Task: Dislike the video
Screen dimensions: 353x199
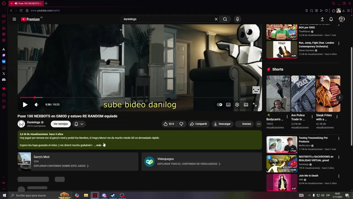Action: click(181, 124)
